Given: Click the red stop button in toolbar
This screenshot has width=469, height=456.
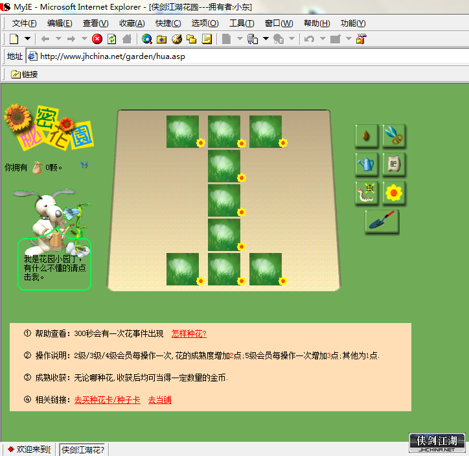Looking at the screenshot, I should click(97, 39).
